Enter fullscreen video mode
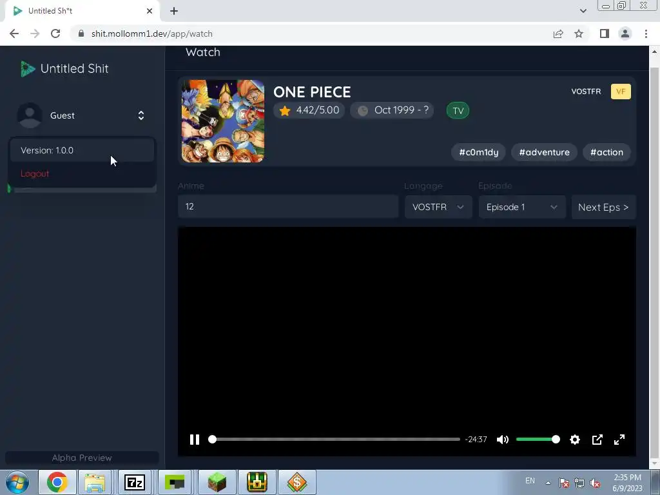The width and height of the screenshot is (660, 495). (x=619, y=440)
